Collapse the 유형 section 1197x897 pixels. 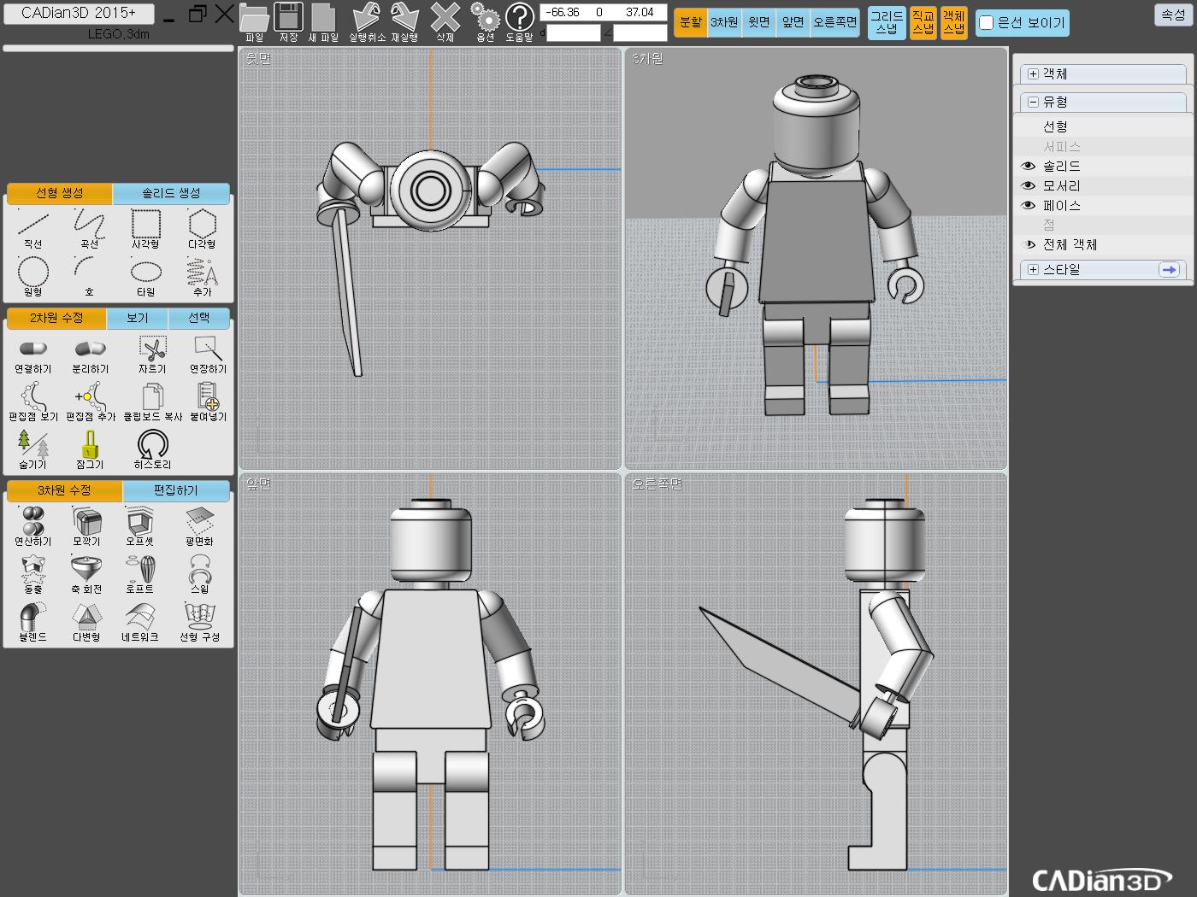tap(1033, 102)
